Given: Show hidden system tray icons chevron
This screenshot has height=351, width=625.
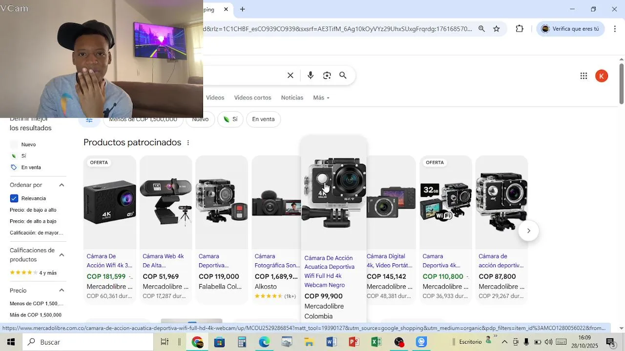Looking at the screenshot, I should pos(504,342).
